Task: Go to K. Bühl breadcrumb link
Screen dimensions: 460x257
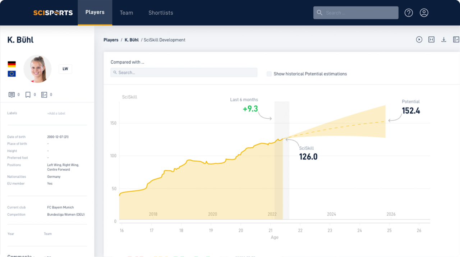Action: point(132,40)
